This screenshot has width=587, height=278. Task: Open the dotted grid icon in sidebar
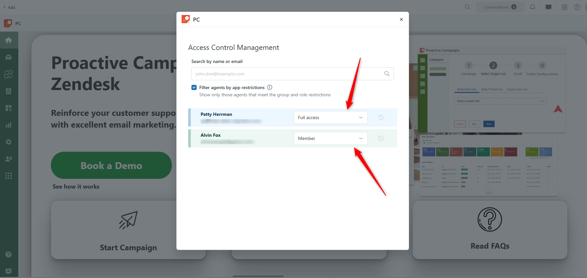click(8, 176)
